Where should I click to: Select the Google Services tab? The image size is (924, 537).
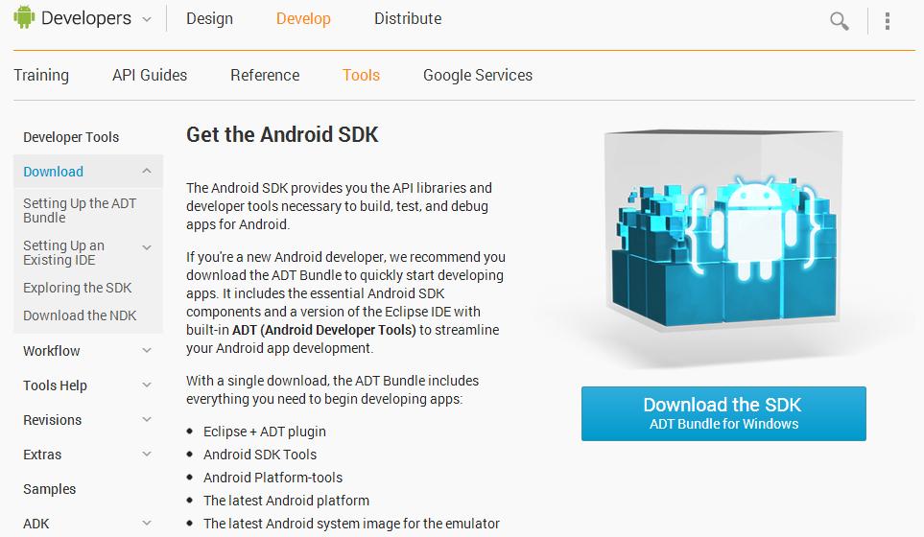(x=478, y=76)
